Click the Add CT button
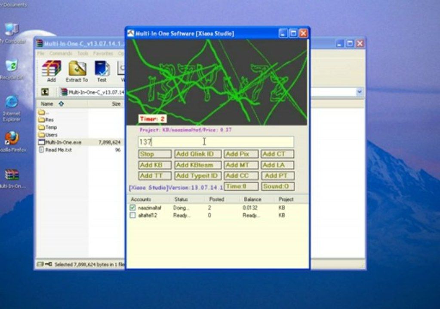The width and height of the screenshot is (440, 309). pyautogui.click(x=277, y=154)
